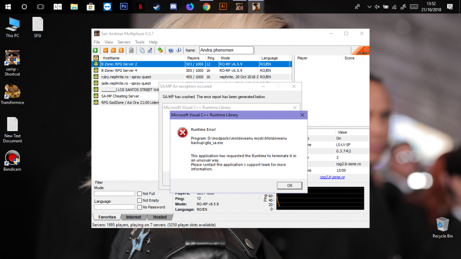This screenshot has width=461, height=259.
Task: Click the padlock icon beside SA-MP Cheating Server
Action: click(x=96, y=96)
